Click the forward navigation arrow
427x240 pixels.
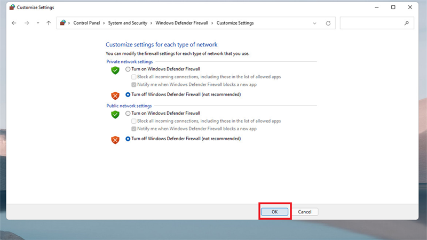(27, 23)
